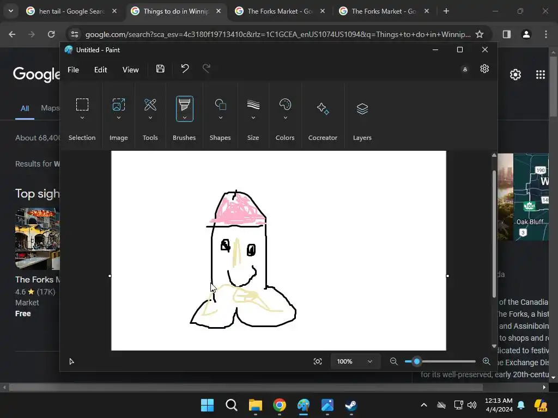Click the Save floppy disk icon
This screenshot has height=418, width=558.
tap(160, 69)
